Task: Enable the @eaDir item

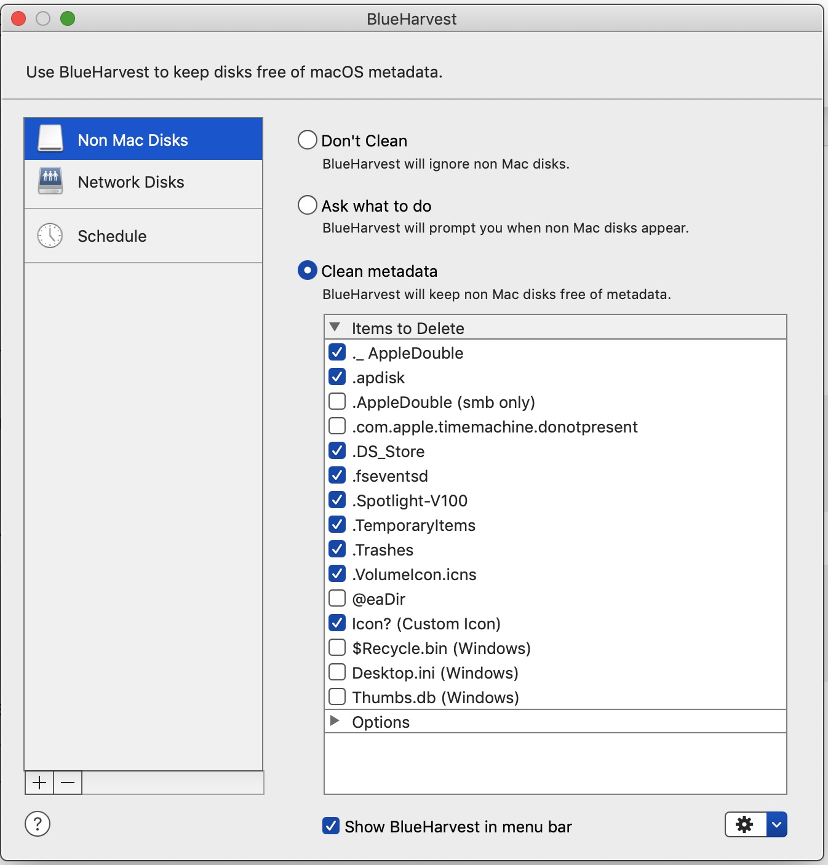Action: pyautogui.click(x=337, y=598)
